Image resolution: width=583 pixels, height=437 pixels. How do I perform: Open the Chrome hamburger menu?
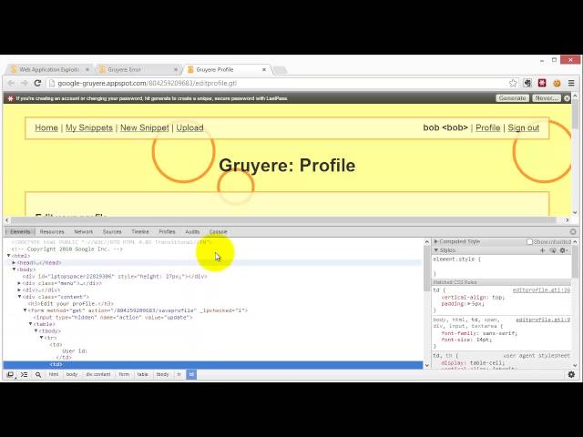[x=571, y=83]
